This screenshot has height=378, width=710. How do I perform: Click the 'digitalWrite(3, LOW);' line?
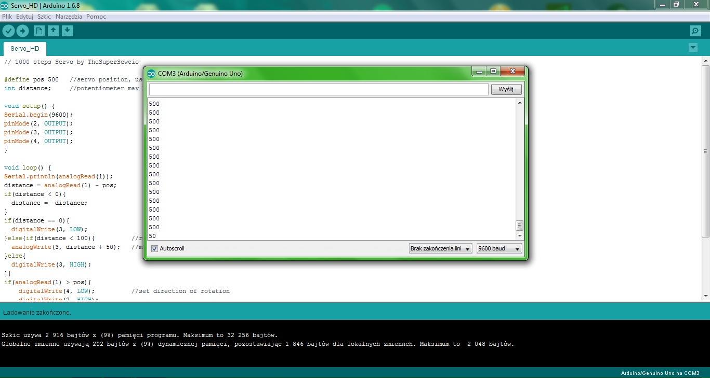pyautogui.click(x=49, y=229)
